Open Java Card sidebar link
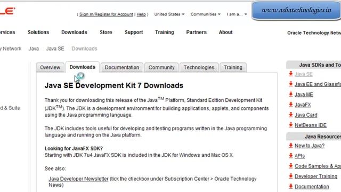Viewport: 341px width, 192px height. point(306,115)
